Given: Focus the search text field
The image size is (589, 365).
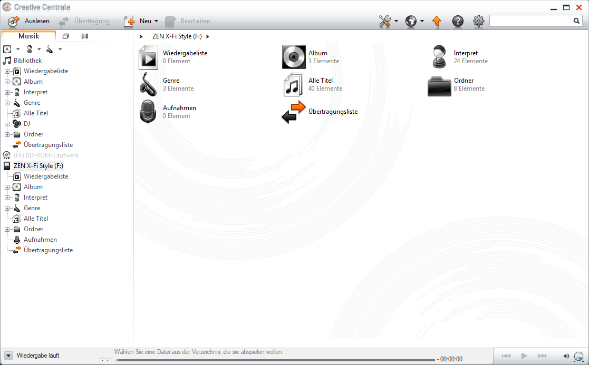Looking at the screenshot, I should click(x=531, y=21).
